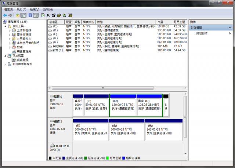Select the 磁碟 0 disk label
The width and height of the screenshot is (235, 168).
[60, 105]
